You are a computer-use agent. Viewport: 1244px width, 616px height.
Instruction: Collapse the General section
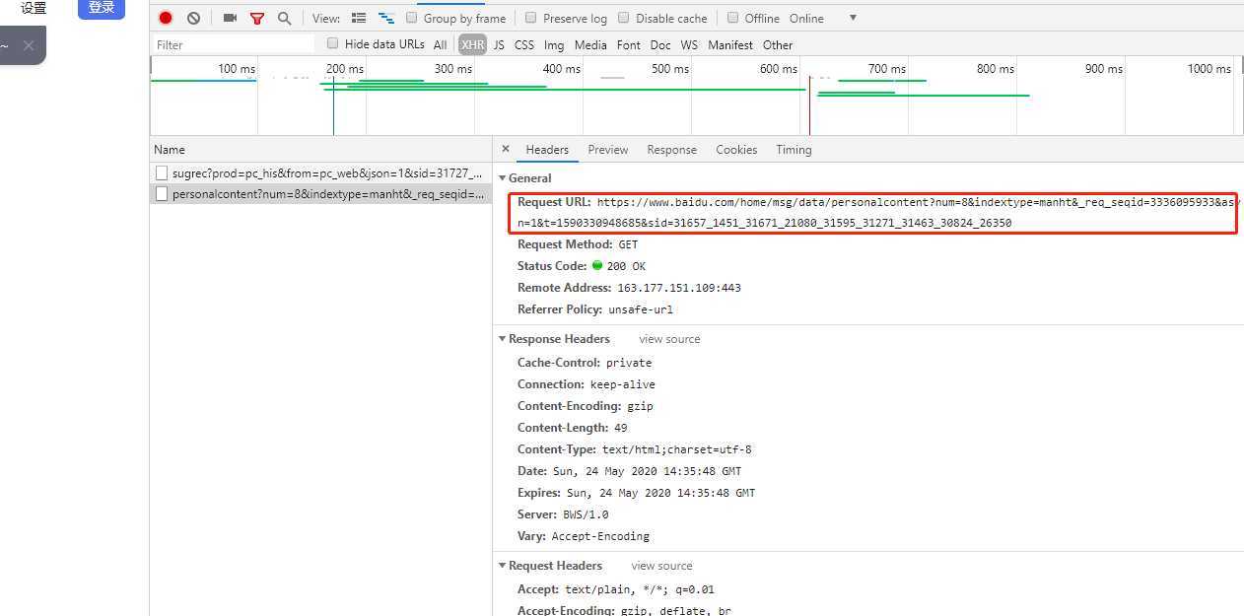pyautogui.click(x=502, y=178)
